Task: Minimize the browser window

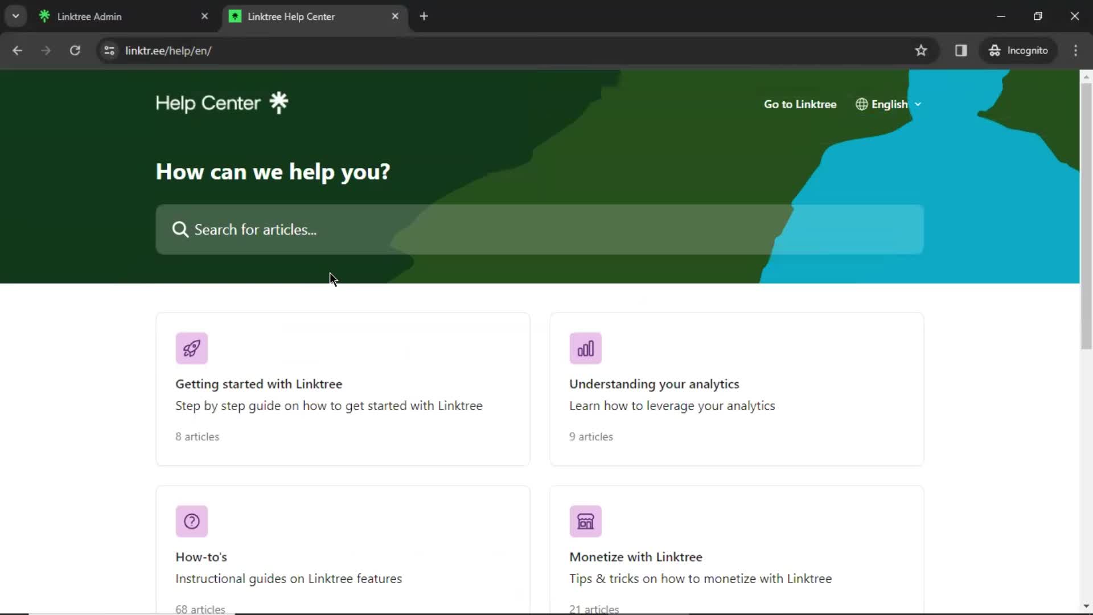Action: 1001,17
